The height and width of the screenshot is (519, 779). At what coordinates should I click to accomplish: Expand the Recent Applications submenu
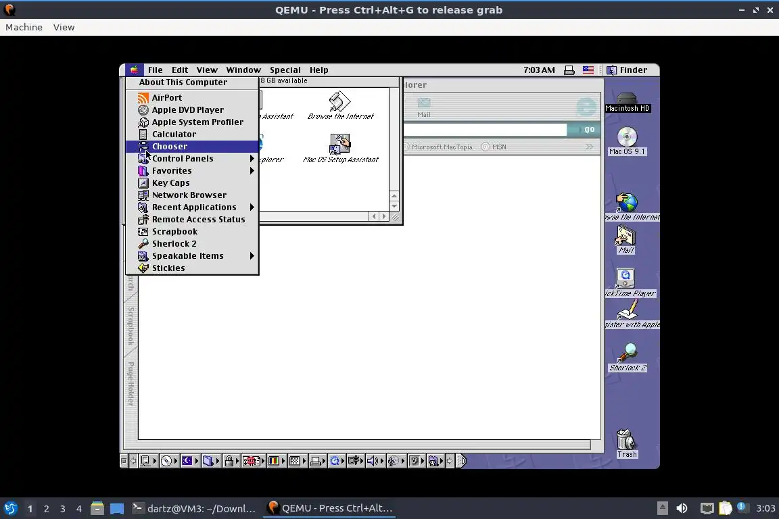pos(192,207)
